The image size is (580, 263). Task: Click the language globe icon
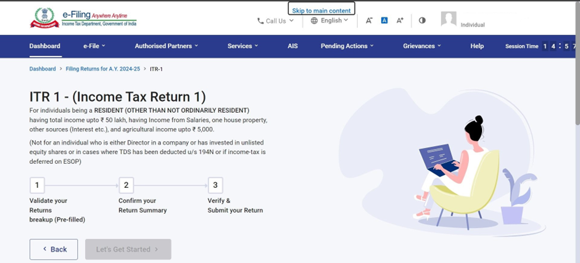coord(314,20)
